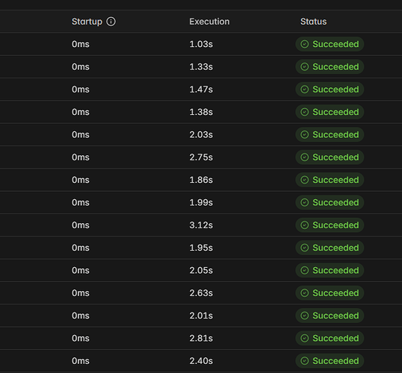The image size is (402, 373).
Task: Click the Succeeded badge for the 1.47s run
Action: pyautogui.click(x=330, y=90)
